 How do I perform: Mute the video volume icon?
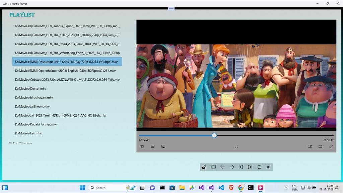[x=142, y=146]
